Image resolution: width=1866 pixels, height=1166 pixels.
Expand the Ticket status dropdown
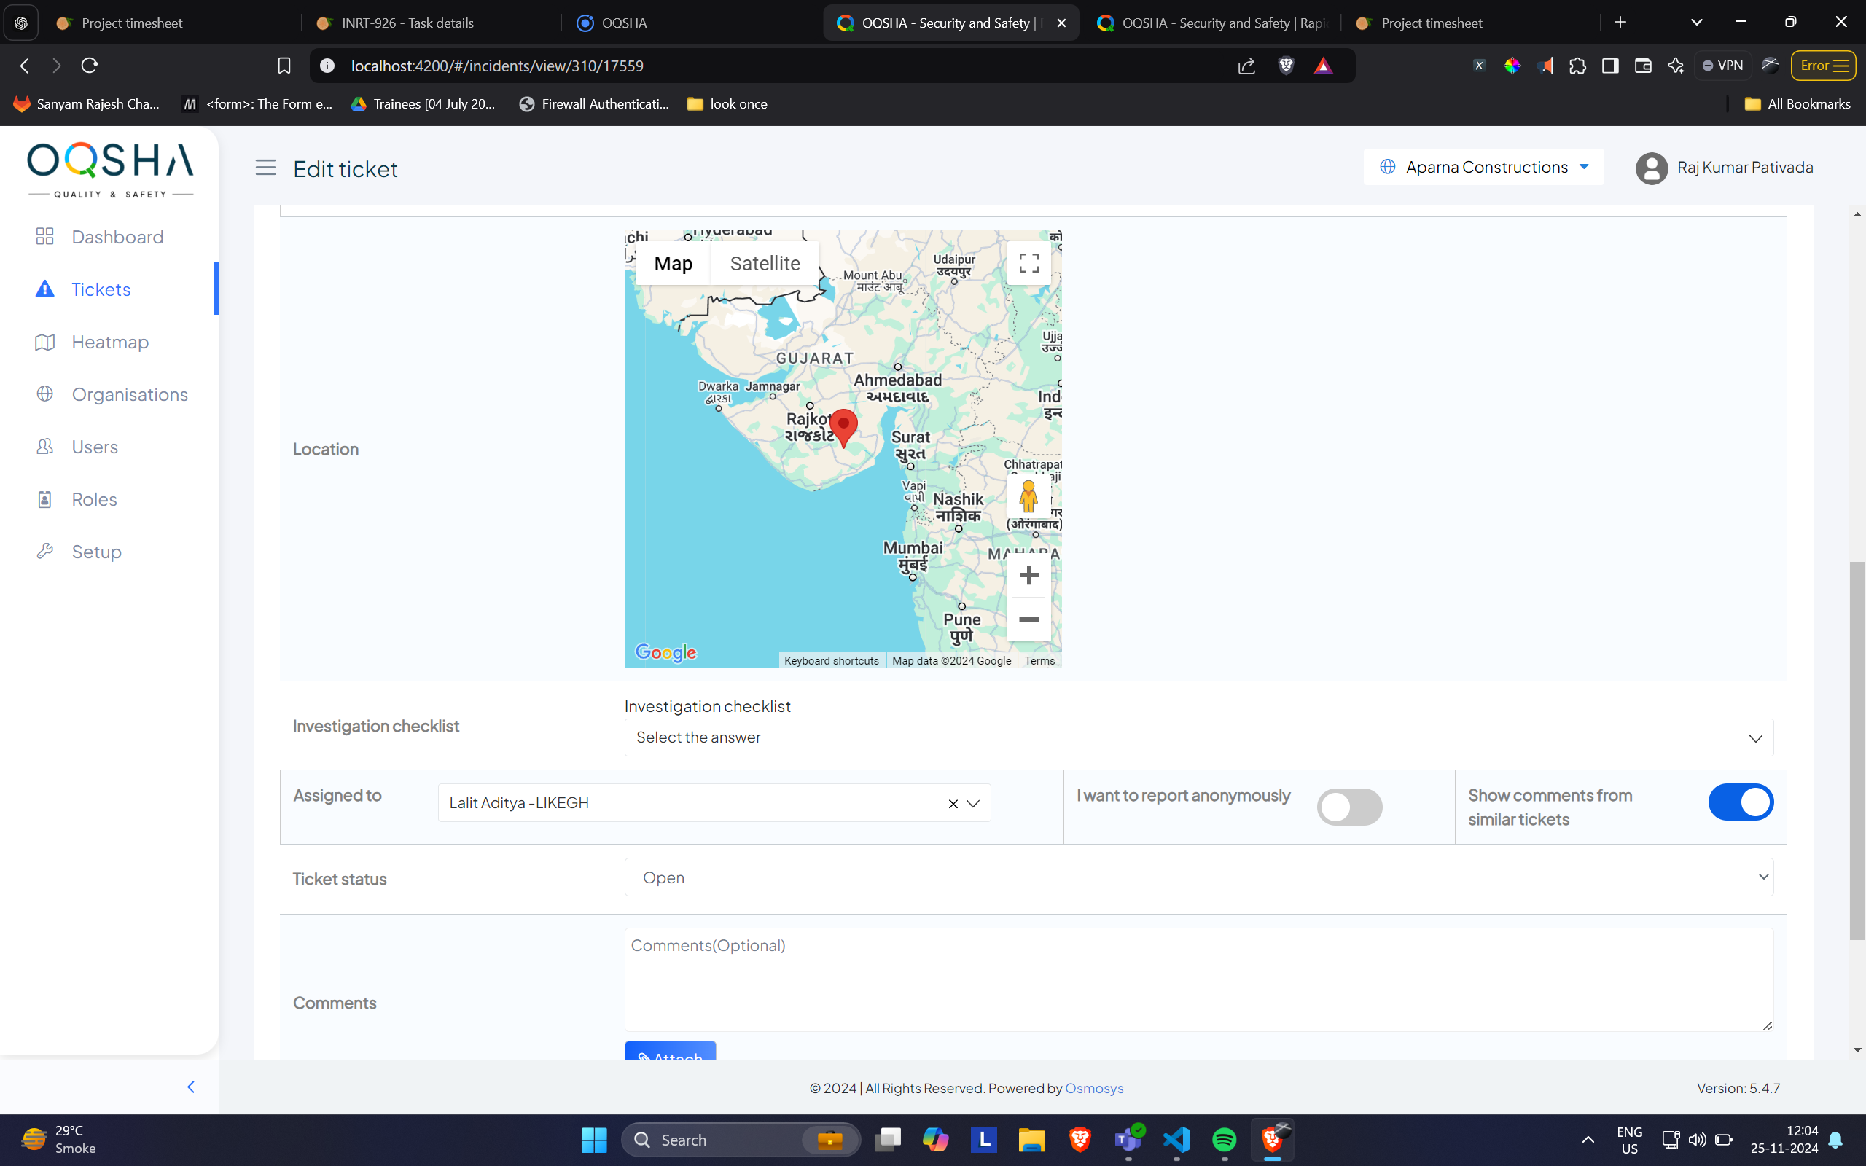(x=1198, y=877)
